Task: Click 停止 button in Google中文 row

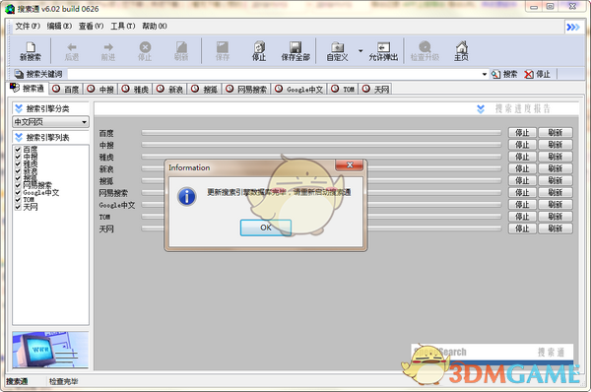Action: tap(522, 204)
